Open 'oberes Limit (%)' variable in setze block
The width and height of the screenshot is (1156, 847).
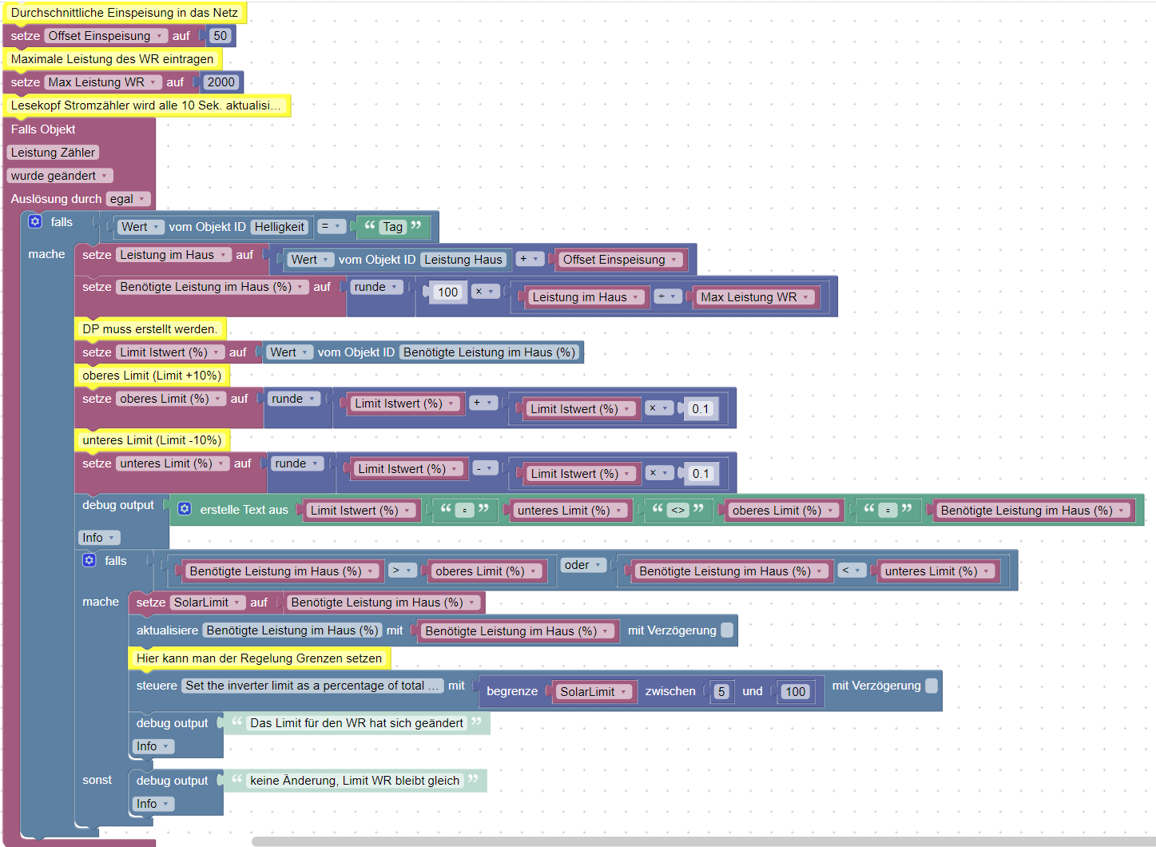[x=171, y=399]
